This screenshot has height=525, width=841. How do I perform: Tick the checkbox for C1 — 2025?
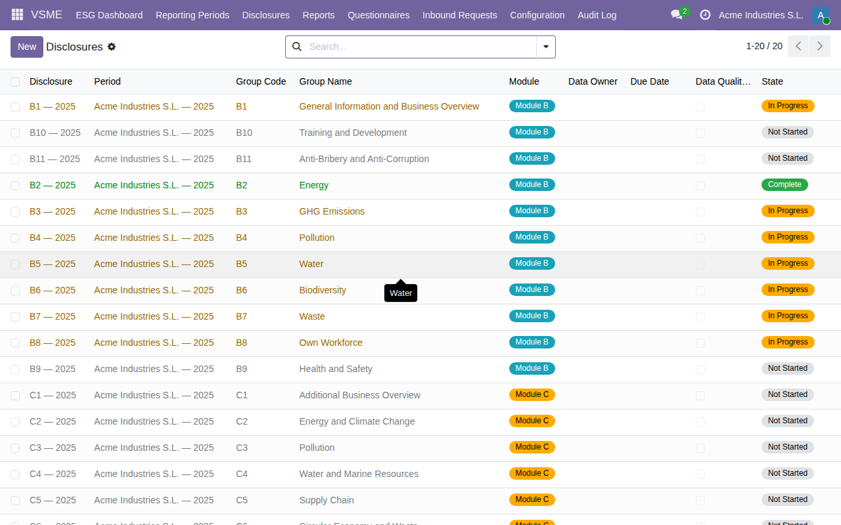point(15,395)
